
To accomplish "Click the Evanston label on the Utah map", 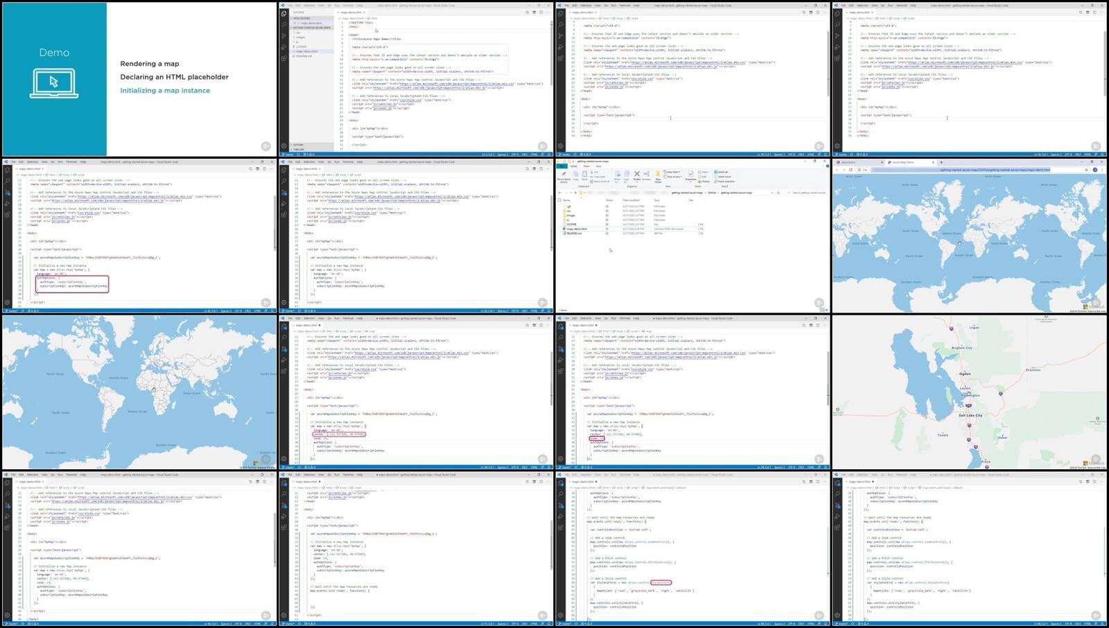I will point(1033,369).
